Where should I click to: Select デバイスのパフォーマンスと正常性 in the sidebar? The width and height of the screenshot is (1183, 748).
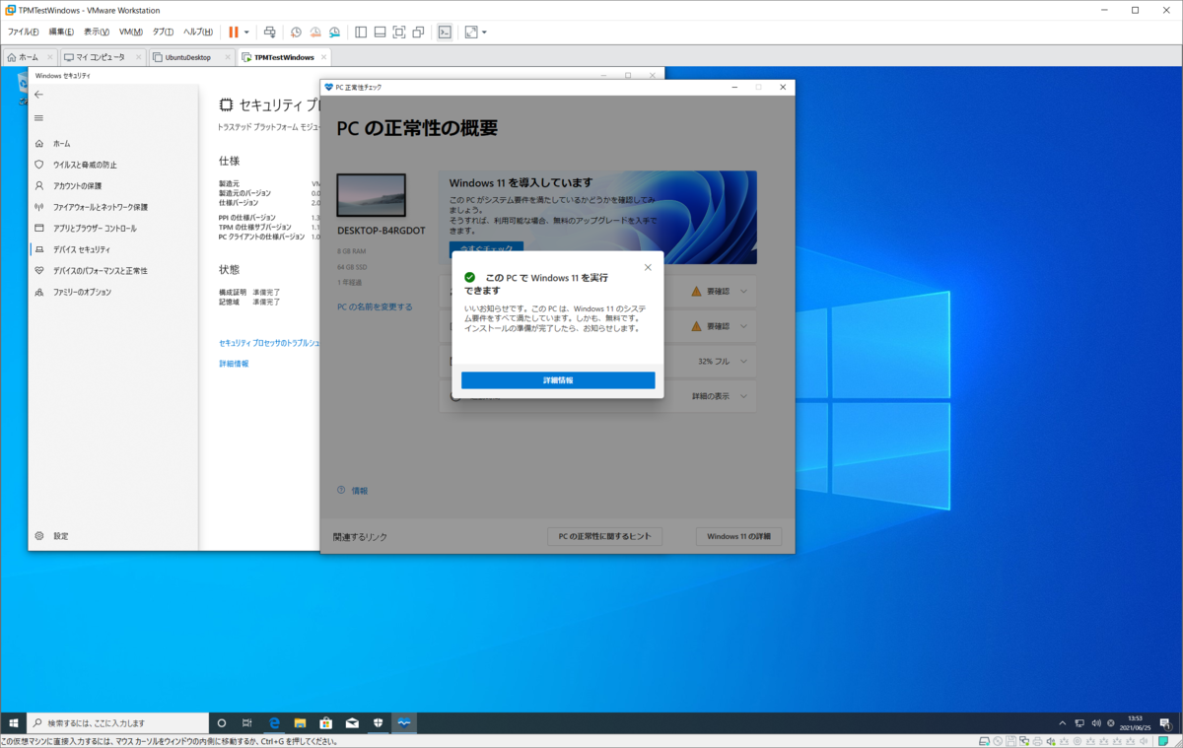[x=113, y=270]
